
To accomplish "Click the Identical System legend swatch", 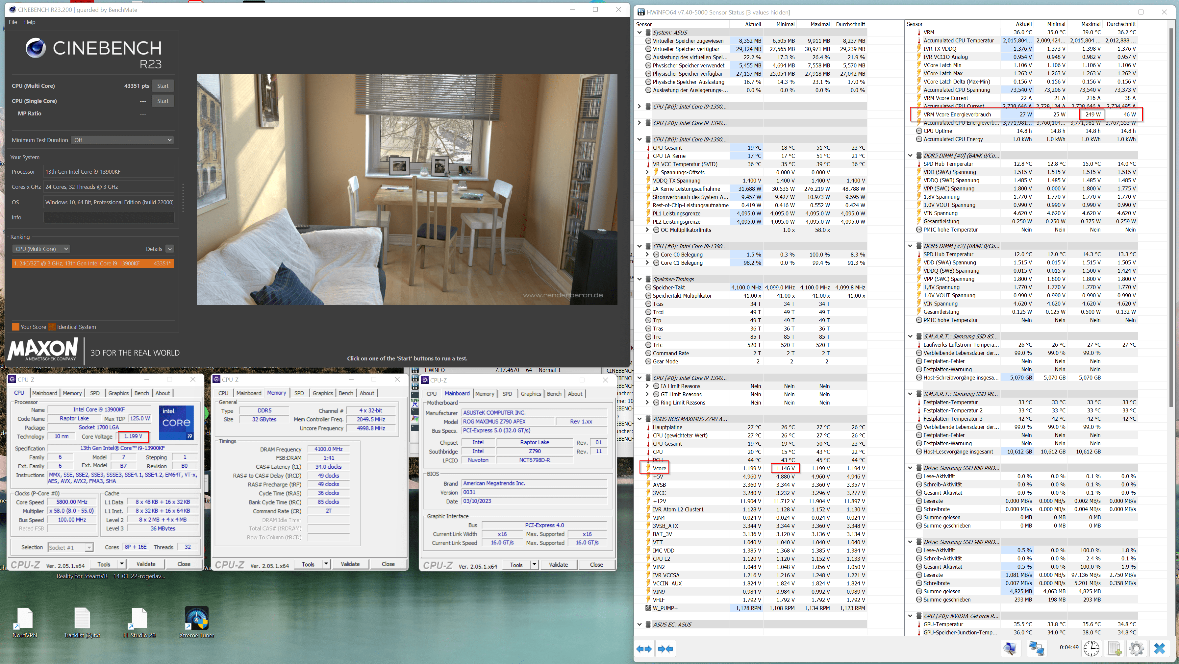I will [x=52, y=327].
